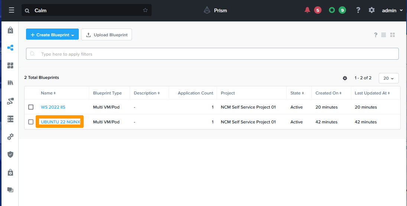Open the green tasks circle indicator

[332, 10]
